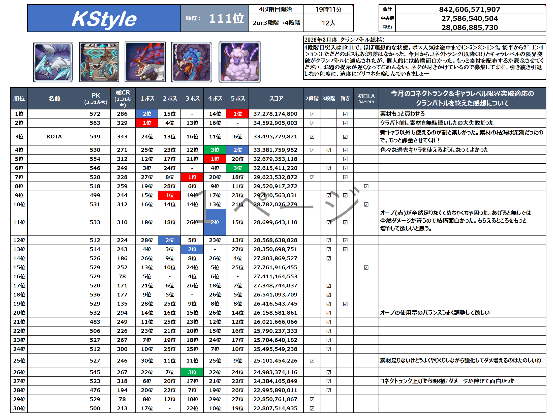Screen dimensions: 553x416
Task: Select the cyan stone golem boss icon
Action: pyautogui.click(x=99, y=62)
